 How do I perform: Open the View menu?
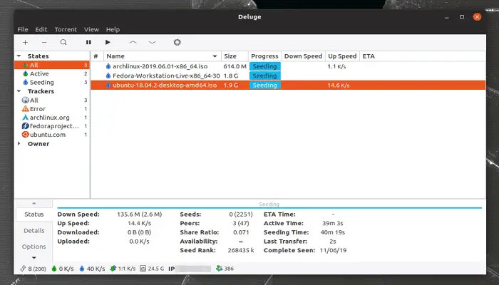(91, 29)
